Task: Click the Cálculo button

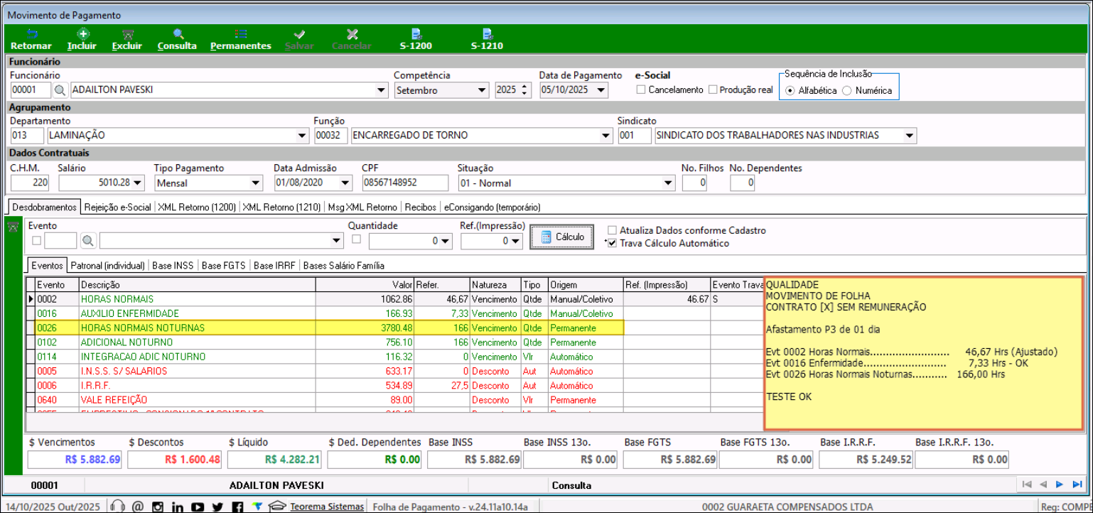Action: tap(561, 237)
